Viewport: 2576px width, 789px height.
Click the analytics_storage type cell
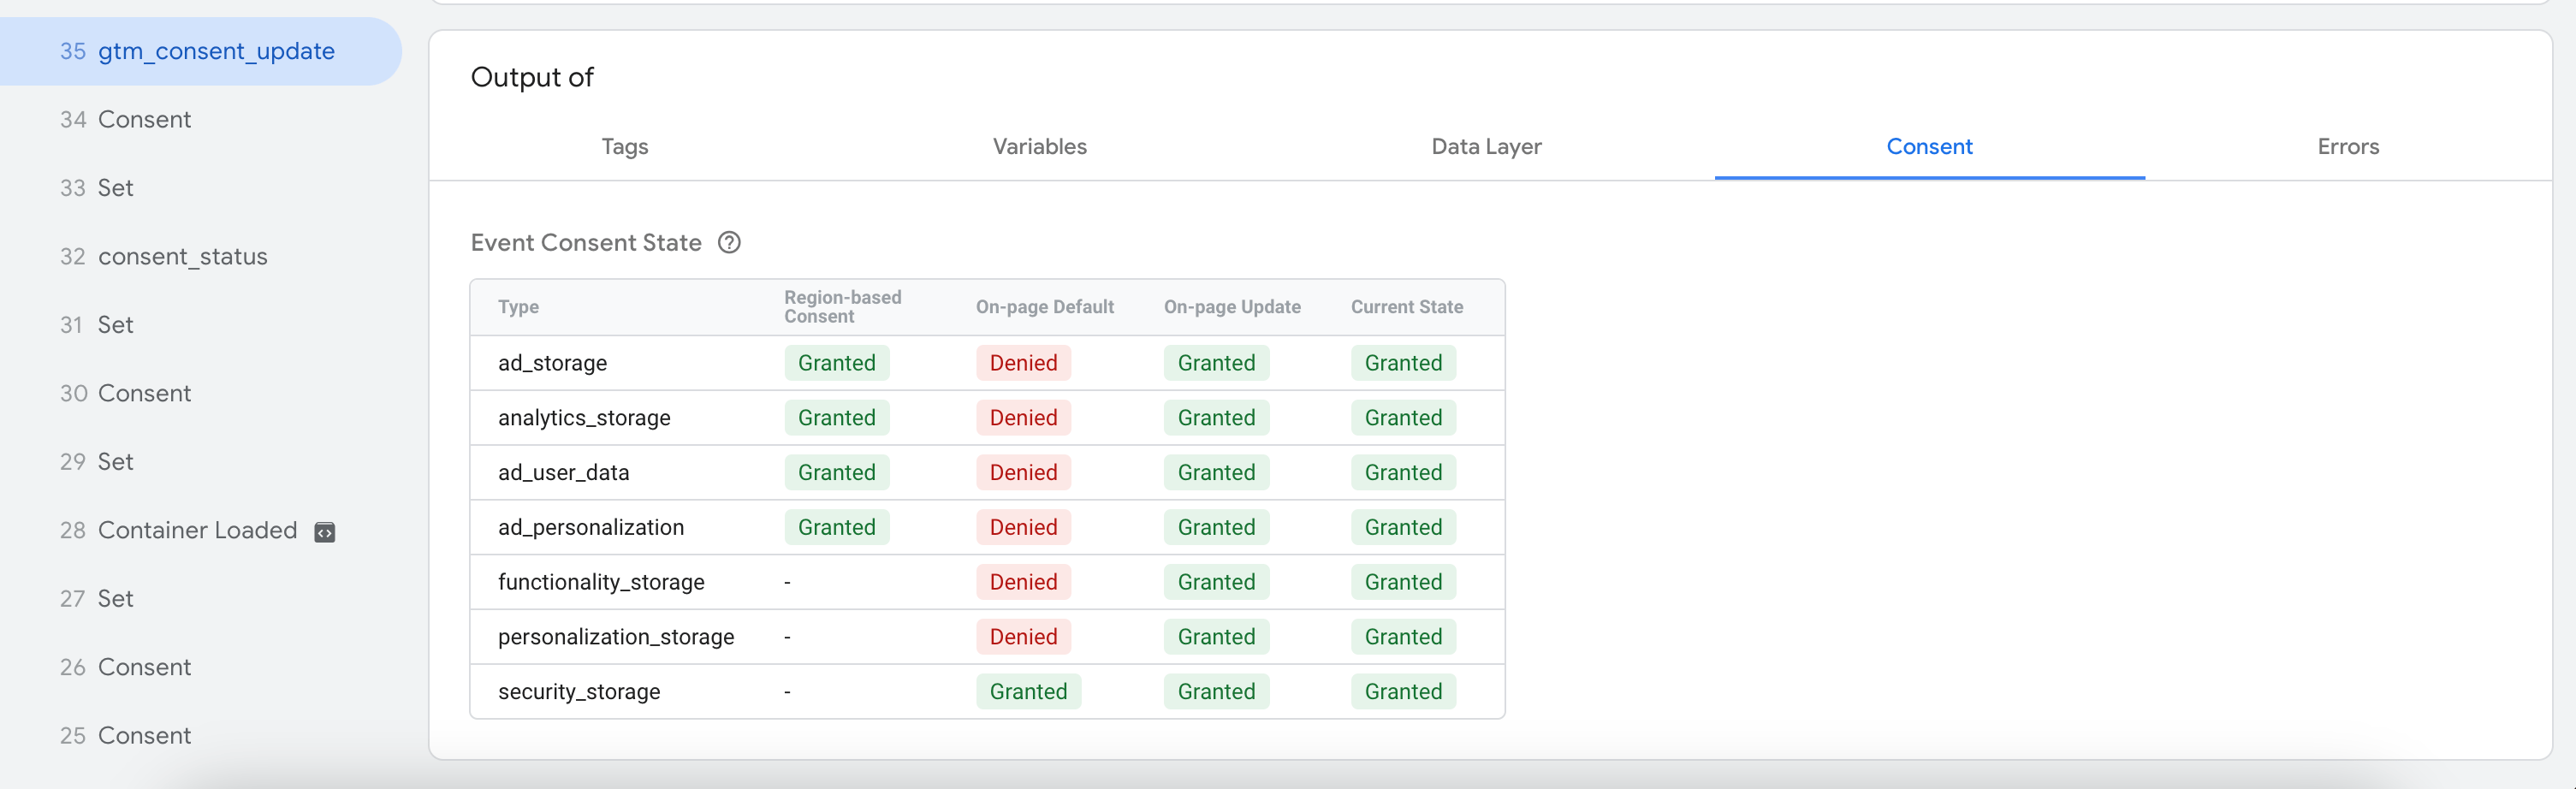584,418
